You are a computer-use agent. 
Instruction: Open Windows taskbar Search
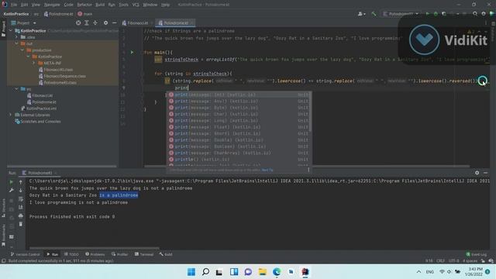(205, 272)
